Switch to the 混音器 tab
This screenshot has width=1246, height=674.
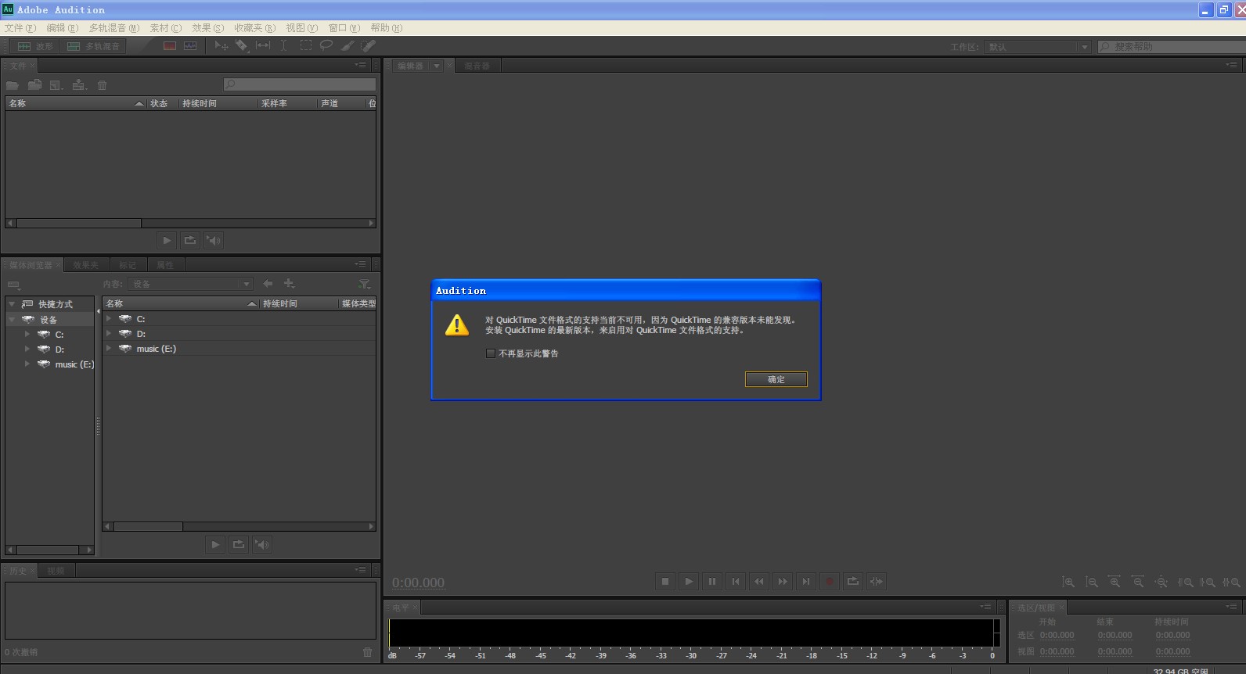pyautogui.click(x=477, y=66)
